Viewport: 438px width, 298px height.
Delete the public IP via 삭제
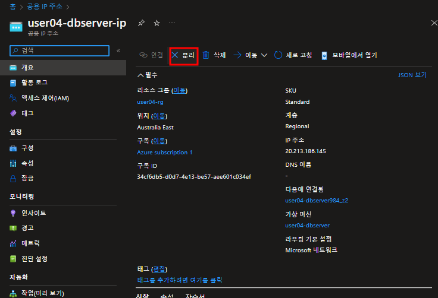point(214,55)
